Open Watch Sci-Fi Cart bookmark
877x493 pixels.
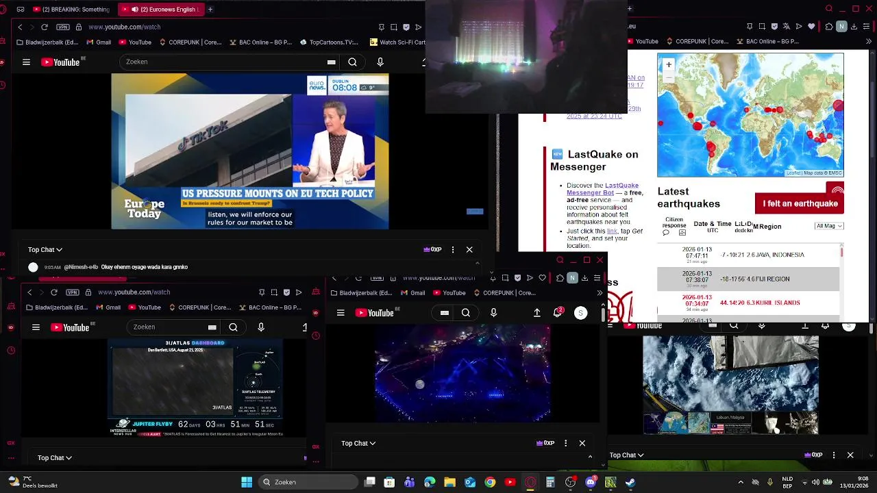tap(397, 42)
